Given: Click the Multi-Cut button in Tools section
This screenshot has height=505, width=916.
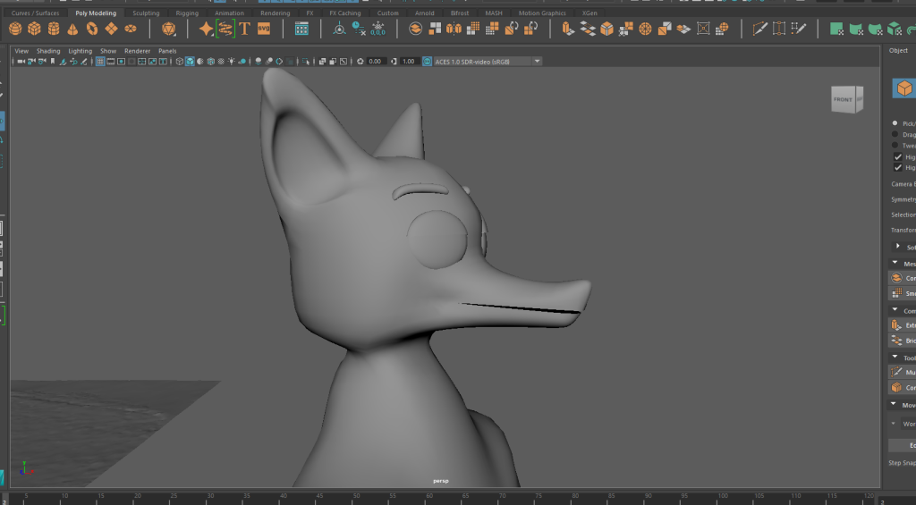Looking at the screenshot, I should click(902, 372).
